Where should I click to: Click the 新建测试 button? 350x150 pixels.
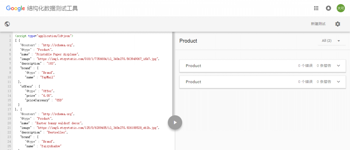[318, 24]
